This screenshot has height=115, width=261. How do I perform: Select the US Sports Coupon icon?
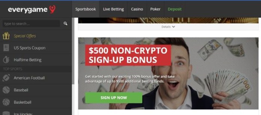pos(6,48)
